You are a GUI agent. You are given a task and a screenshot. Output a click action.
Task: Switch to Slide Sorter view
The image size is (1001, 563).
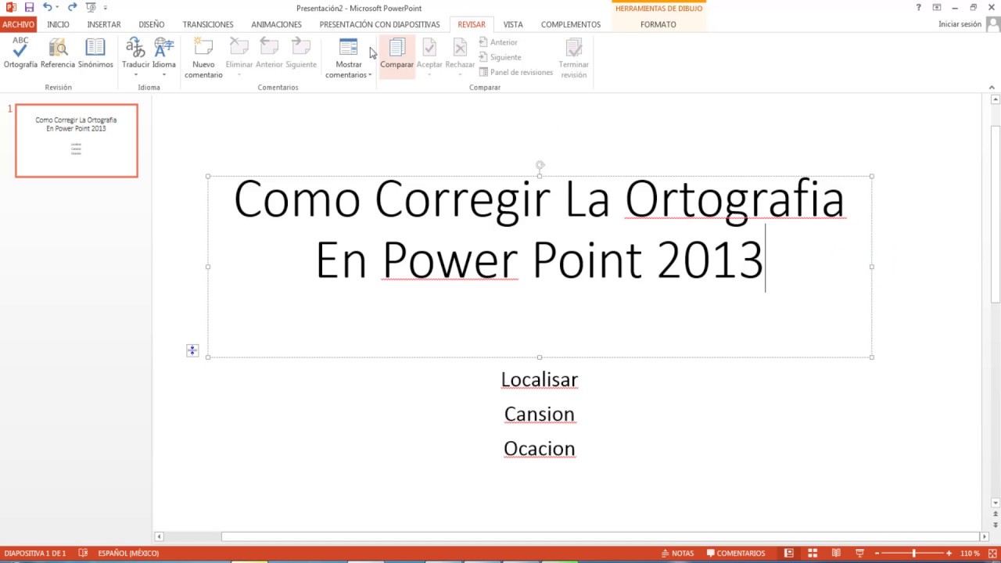point(813,553)
